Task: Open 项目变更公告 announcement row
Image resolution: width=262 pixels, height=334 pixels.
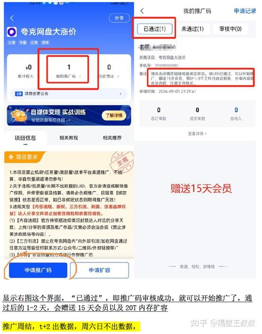Action: 68,94
